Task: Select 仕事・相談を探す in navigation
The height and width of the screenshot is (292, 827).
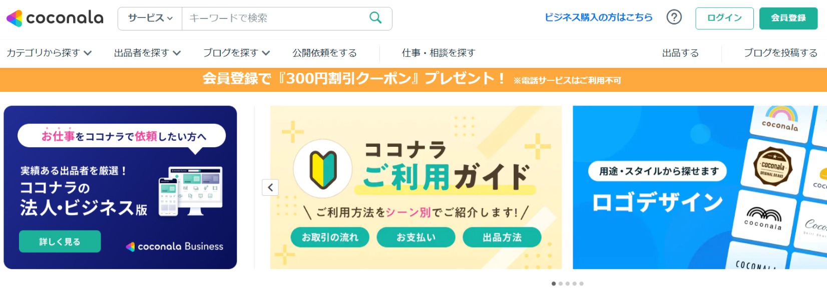Action: tap(438, 53)
